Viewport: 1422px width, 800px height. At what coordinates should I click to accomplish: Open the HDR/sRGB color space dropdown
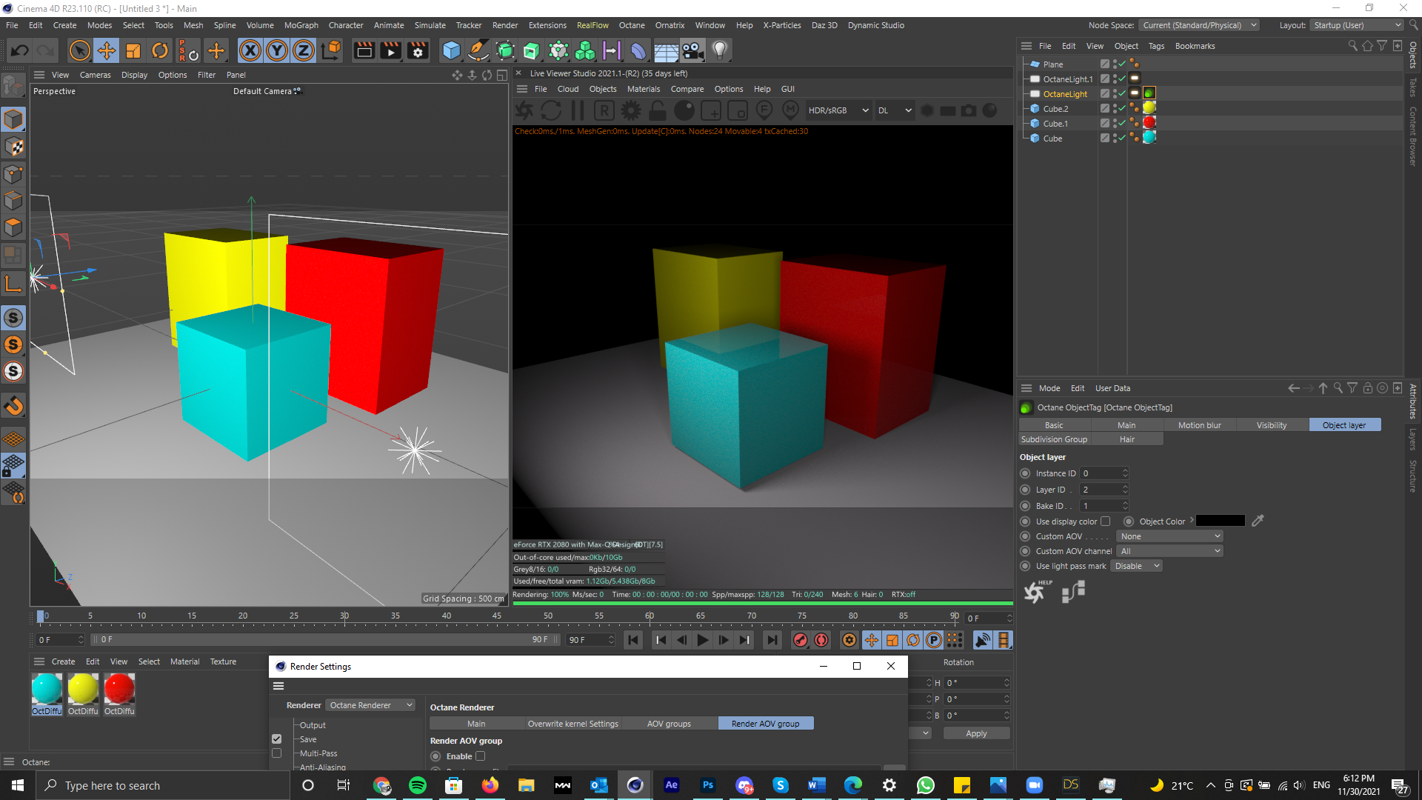pyautogui.click(x=838, y=110)
